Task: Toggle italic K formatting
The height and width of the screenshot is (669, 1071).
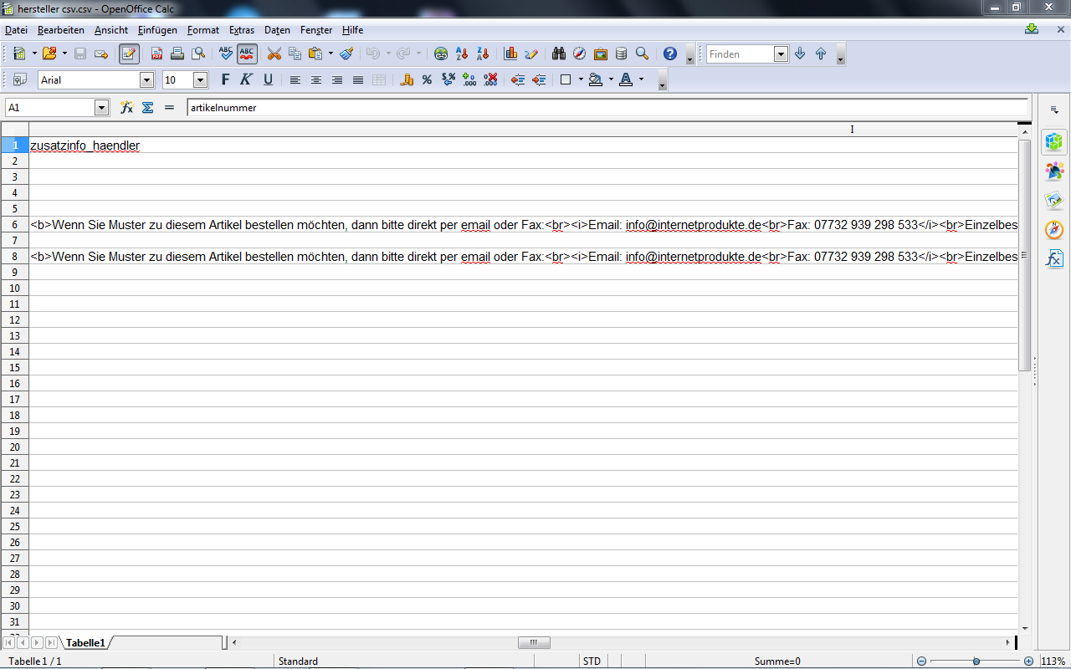Action: click(x=246, y=79)
